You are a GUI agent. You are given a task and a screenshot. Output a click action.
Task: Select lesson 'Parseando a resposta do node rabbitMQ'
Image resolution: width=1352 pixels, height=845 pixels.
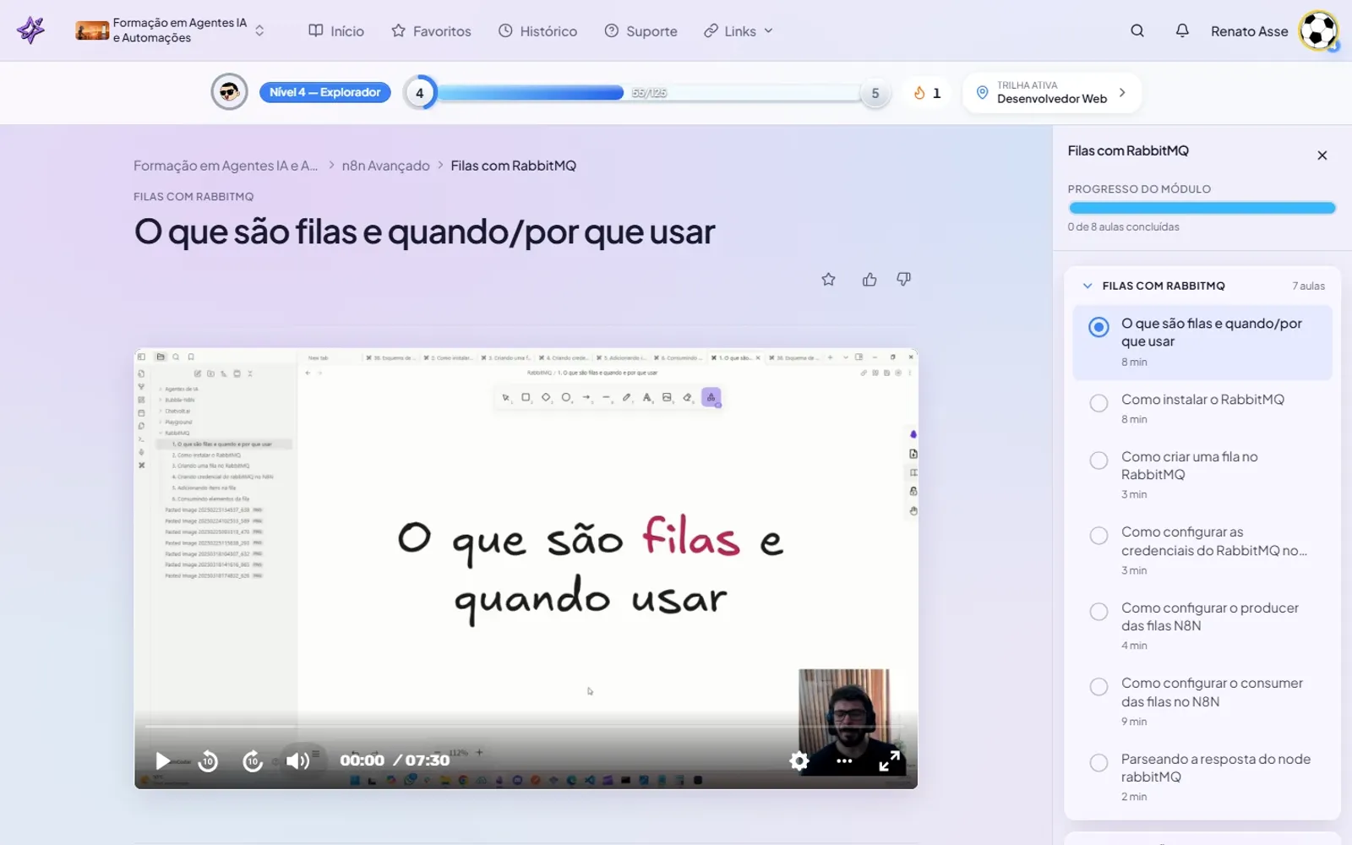pyautogui.click(x=1202, y=777)
